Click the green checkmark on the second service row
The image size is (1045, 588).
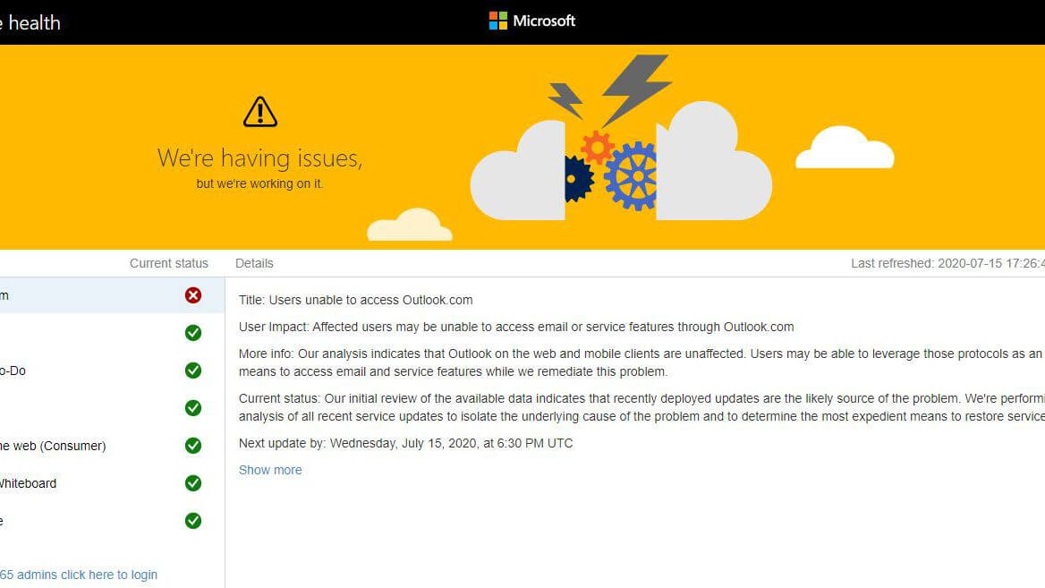(193, 333)
